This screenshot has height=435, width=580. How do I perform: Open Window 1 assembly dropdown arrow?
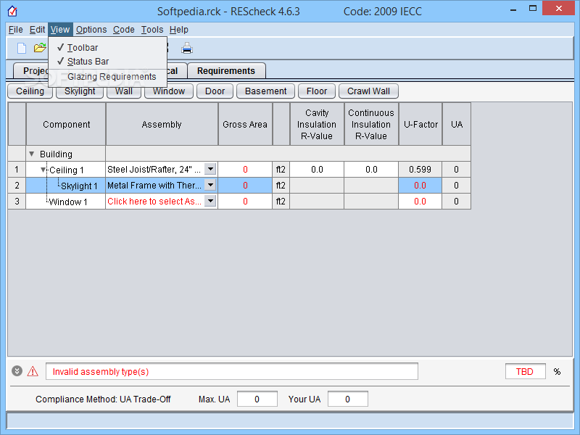click(x=210, y=201)
